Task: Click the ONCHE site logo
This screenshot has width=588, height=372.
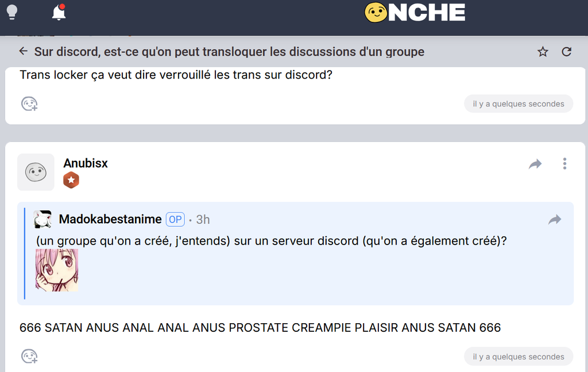Action: (415, 13)
